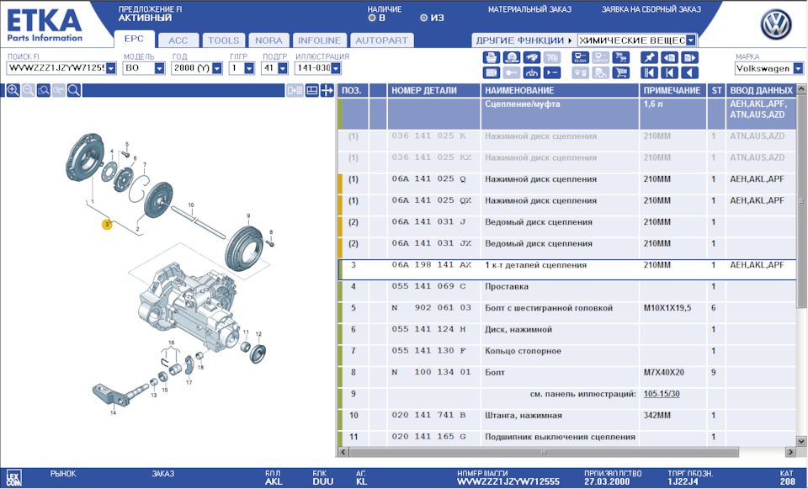Print the parts catalog
The width and height of the screenshot is (808, 489).
[x=492, y=58]
